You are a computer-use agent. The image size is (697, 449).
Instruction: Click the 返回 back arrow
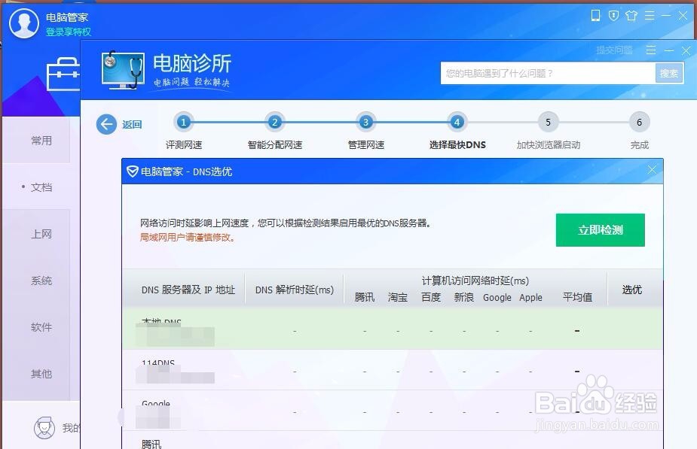pyautogui.click(x=106, y=124)
